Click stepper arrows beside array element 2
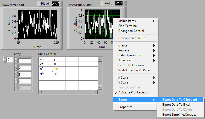The width and height of the screenshot is (205, 119). [x=16, y=68]
